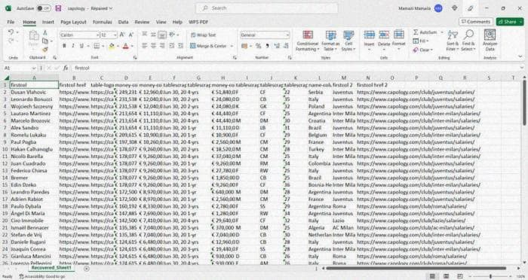
Task: Open the Find & Select tool
Action: coord(468,41)
